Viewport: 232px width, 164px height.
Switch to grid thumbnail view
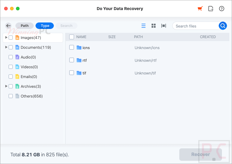(x=154, y=26)
